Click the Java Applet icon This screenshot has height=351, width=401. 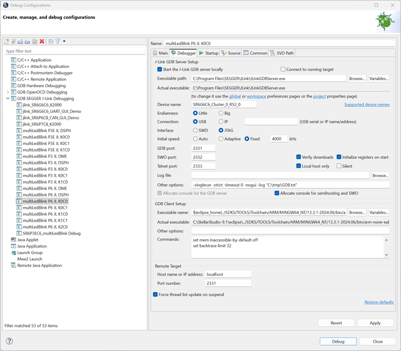[x=13, y=240]
